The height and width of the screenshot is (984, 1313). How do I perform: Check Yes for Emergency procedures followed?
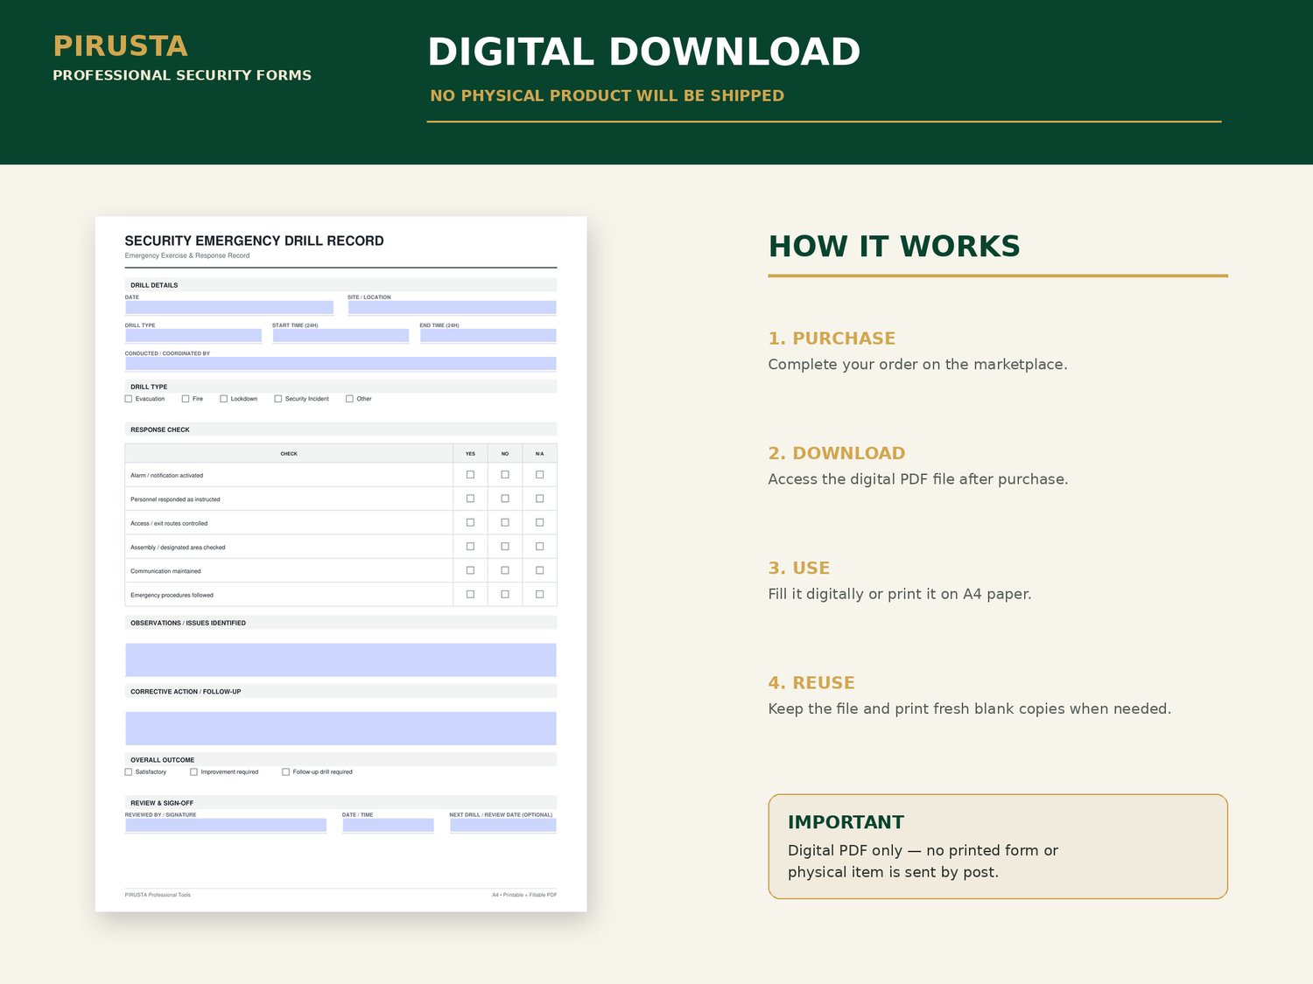pos(470,594)
